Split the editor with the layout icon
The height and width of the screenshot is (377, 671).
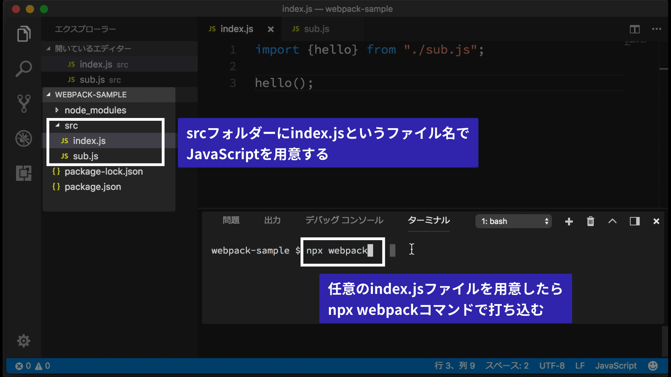click(635, 29)
